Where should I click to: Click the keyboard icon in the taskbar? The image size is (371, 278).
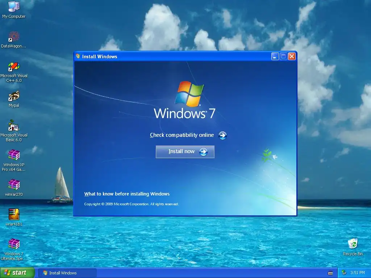coord(330,273)
